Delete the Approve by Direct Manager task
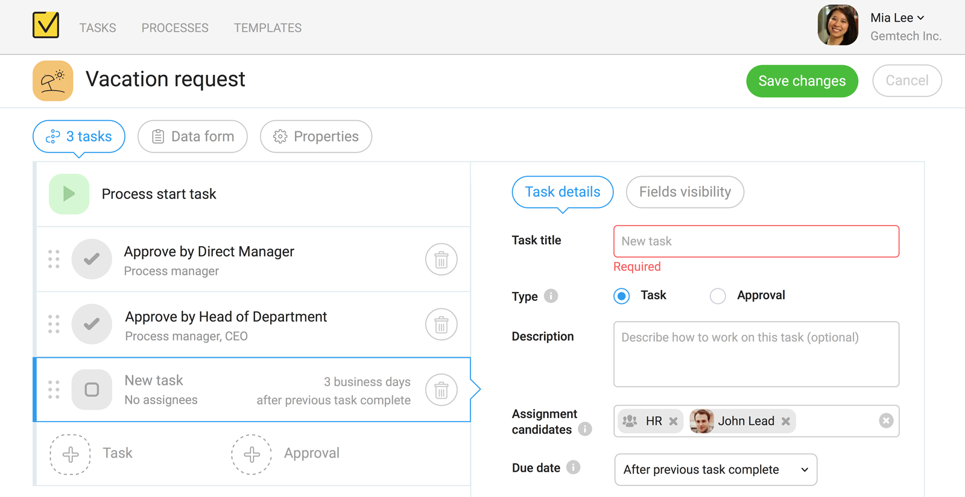The width and height of the screenshot is (965, 497). [441, 260]
